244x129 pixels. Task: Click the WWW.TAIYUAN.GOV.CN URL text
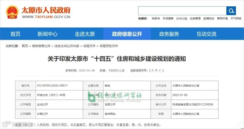click(46, 17)
